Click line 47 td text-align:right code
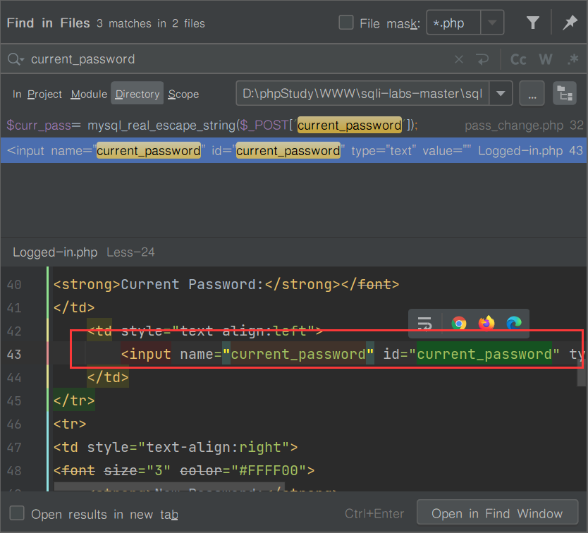The width and height of the screenshot is (588, 533). click(176, 447)
